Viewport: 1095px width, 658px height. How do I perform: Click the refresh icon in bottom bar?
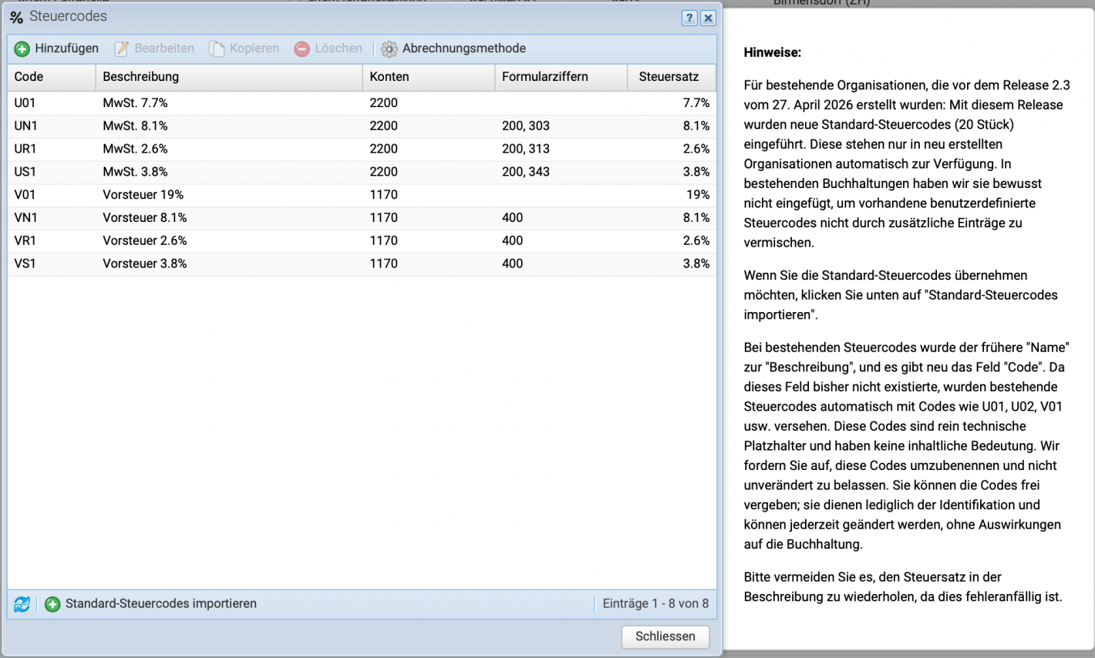point(22,604)
